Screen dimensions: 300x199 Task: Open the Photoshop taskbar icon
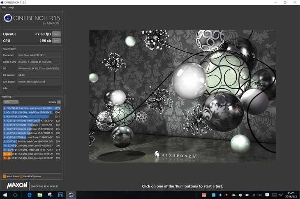[x=60, y=195]
